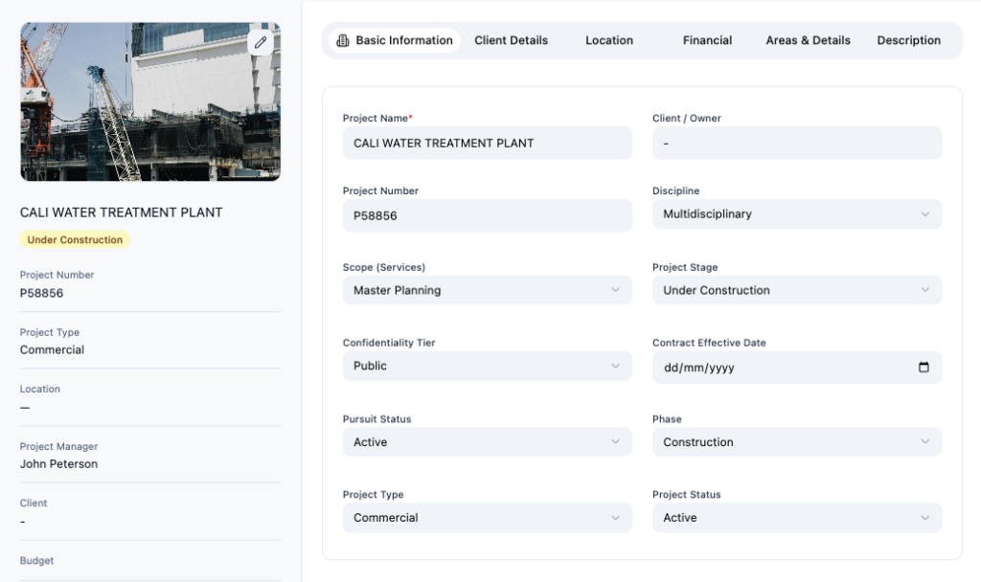Focus the Project Number text field
This screenshot has height=582, width=981.
(487, 215)
